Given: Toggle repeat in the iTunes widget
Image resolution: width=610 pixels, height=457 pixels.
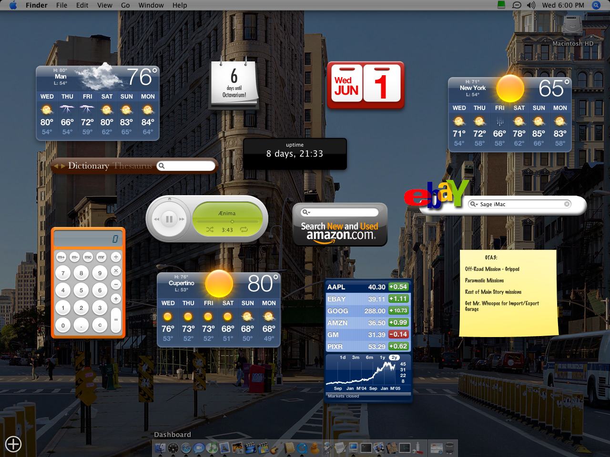Looking at the screenshot, I should [x=244, y=229].
